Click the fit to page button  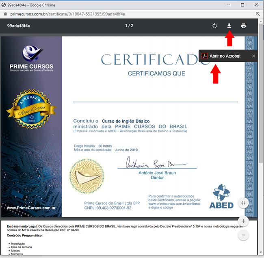point(243,203)
